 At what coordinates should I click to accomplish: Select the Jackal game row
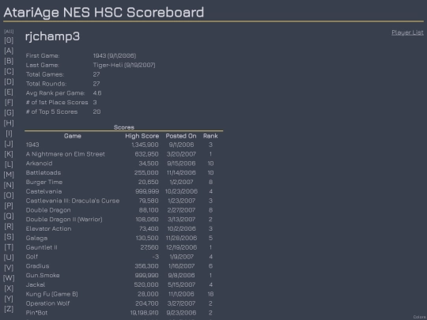click(36, 284)
